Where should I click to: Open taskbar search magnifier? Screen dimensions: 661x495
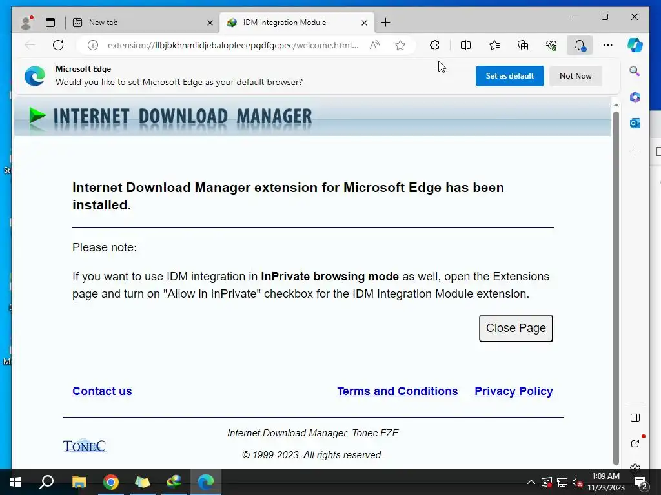46,482
